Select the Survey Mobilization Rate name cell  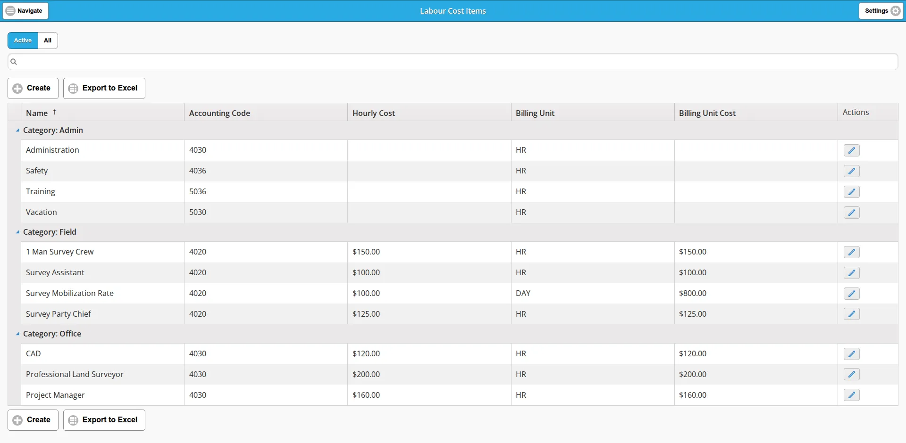point(102,293)
